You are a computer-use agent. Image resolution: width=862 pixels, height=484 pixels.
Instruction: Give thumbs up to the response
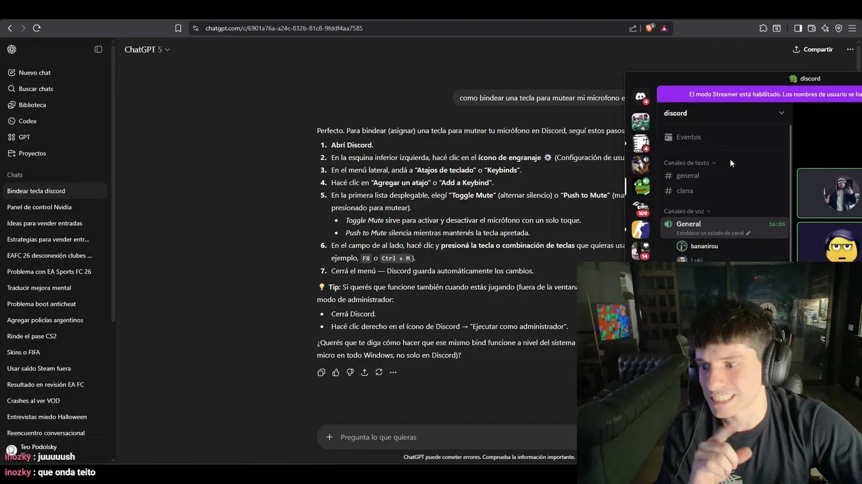pyautogui.click(x=335, y=372)
